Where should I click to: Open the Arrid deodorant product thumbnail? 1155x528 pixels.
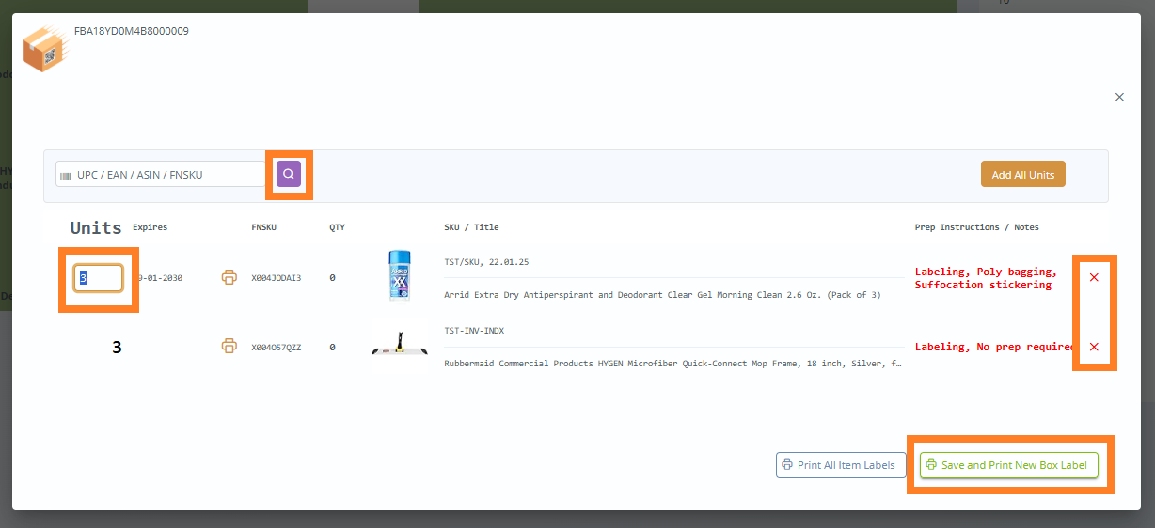tap(399, 275)
